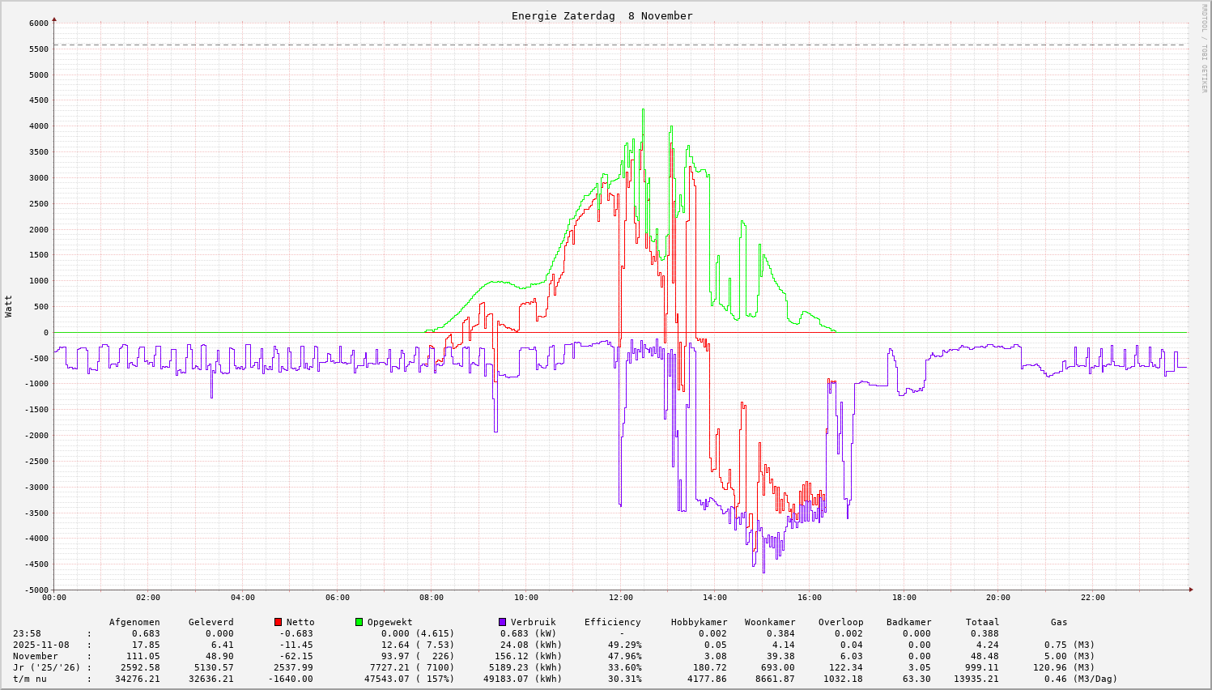The image size is (1212, 690).
Task: Click the Totaal column header
Action: click(982, 622)
